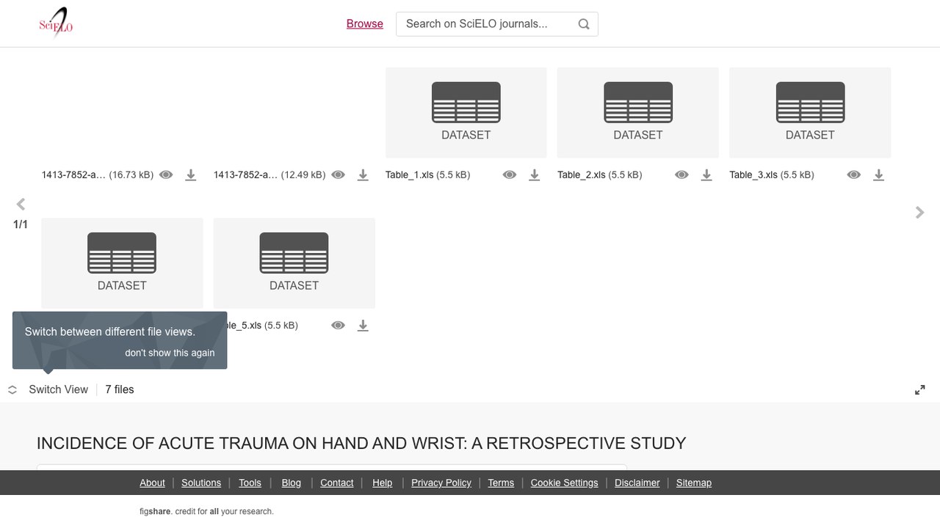Download the 16.73 kB file
Screen dimensions: 940x528
pos(191,175)
